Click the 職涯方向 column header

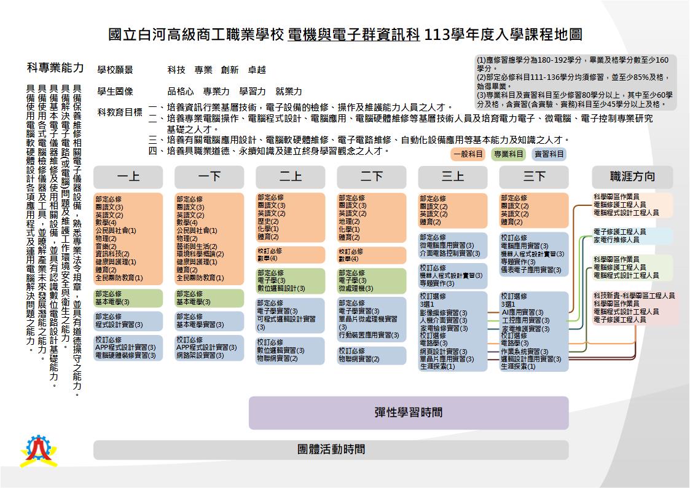pyautogui.click(x=632, y=177)
